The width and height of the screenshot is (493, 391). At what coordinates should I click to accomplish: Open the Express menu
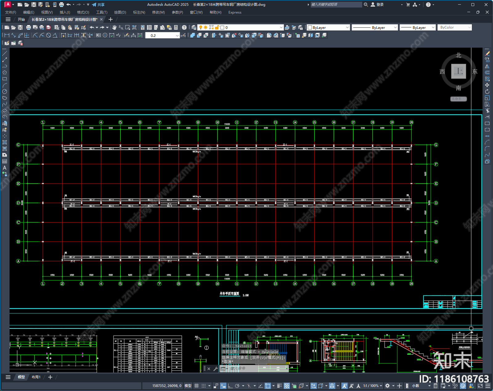[x=235, y=12]
